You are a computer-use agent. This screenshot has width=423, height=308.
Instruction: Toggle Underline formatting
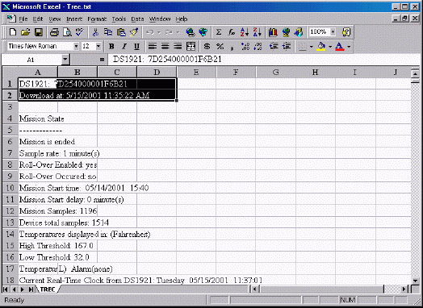click(136, 46)
